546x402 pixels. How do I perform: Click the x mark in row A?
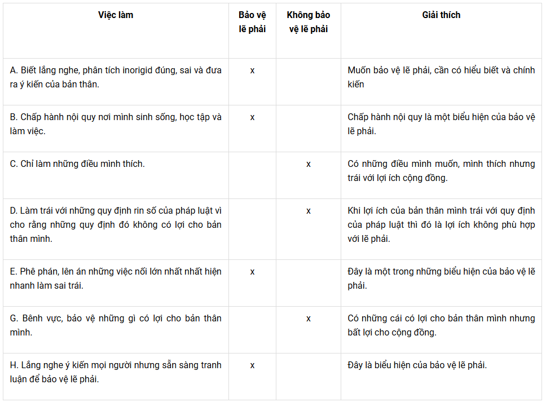[252, 70]
